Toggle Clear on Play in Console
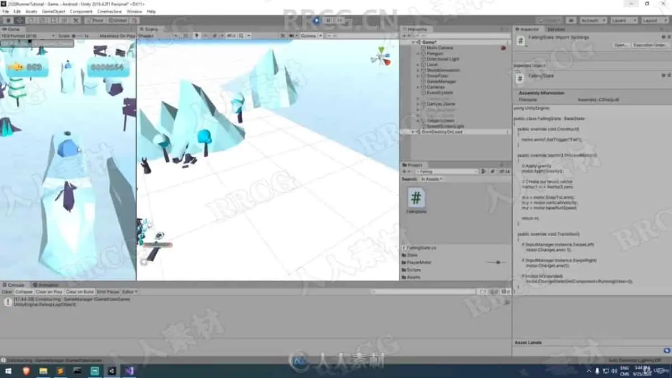The height and width of the screenshot is (378, 672). [x=49, y=292]
